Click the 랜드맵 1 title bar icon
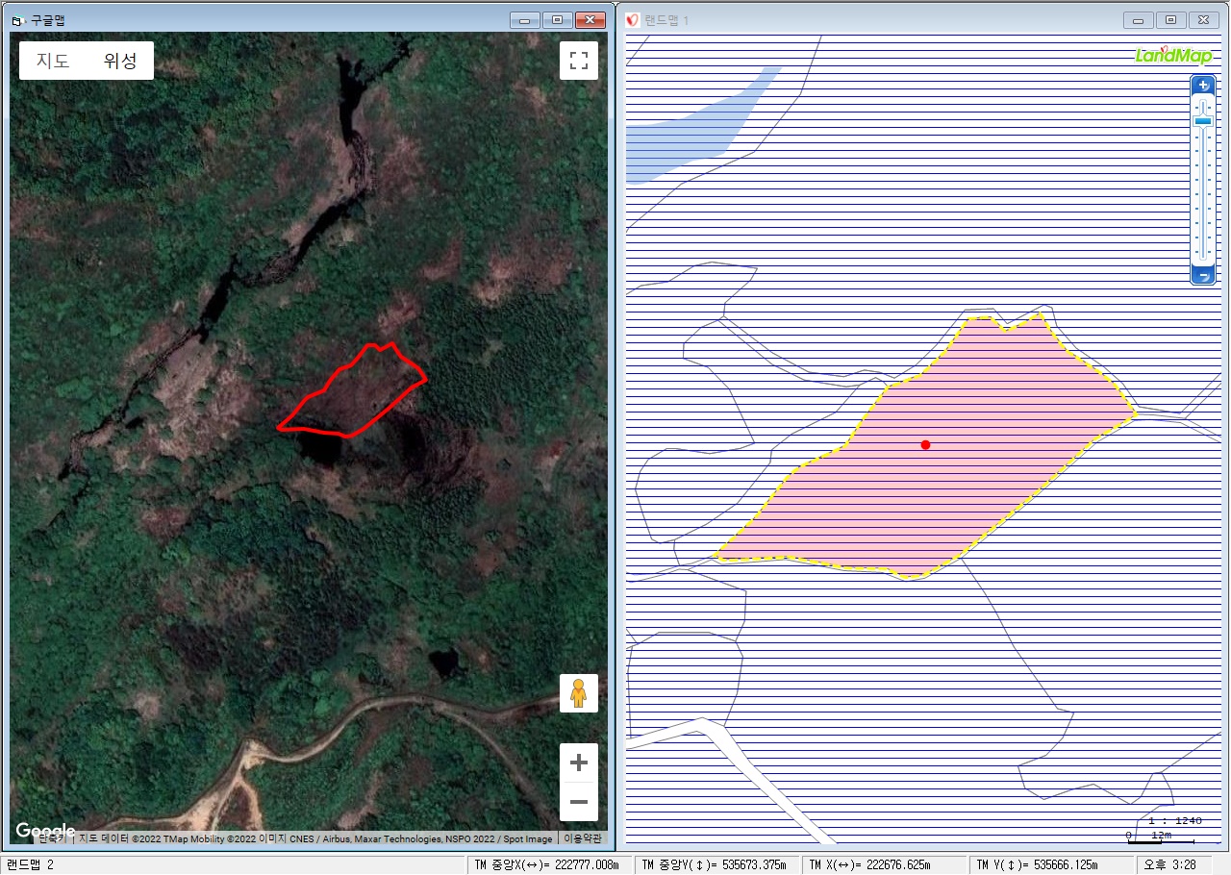The image size is (1231, 875). (x=632, y=20)
